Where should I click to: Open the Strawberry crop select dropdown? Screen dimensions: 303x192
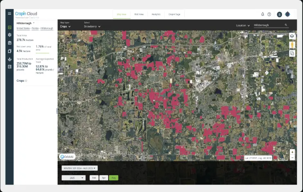(x=92, y=27)
